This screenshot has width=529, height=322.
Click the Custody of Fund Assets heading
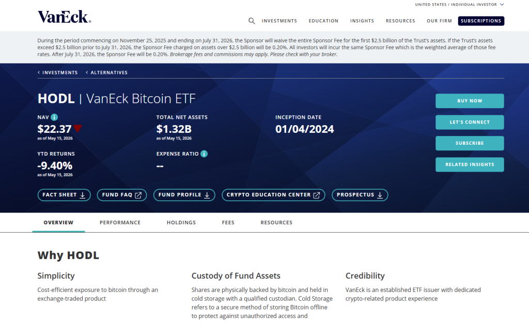tap(236, 276)
